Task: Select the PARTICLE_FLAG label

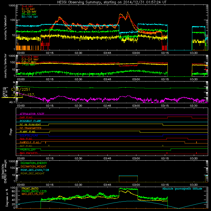Action: [x=30, y=142]
